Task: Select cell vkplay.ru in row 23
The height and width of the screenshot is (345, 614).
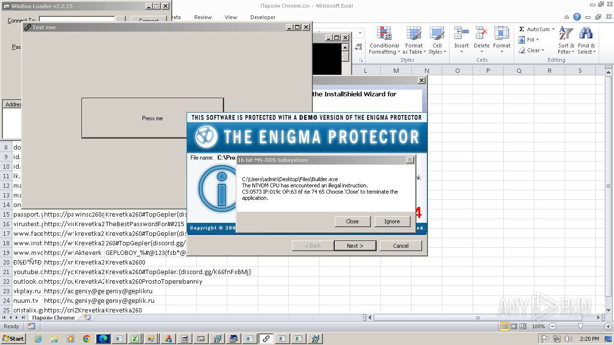Action: [28, 291]
